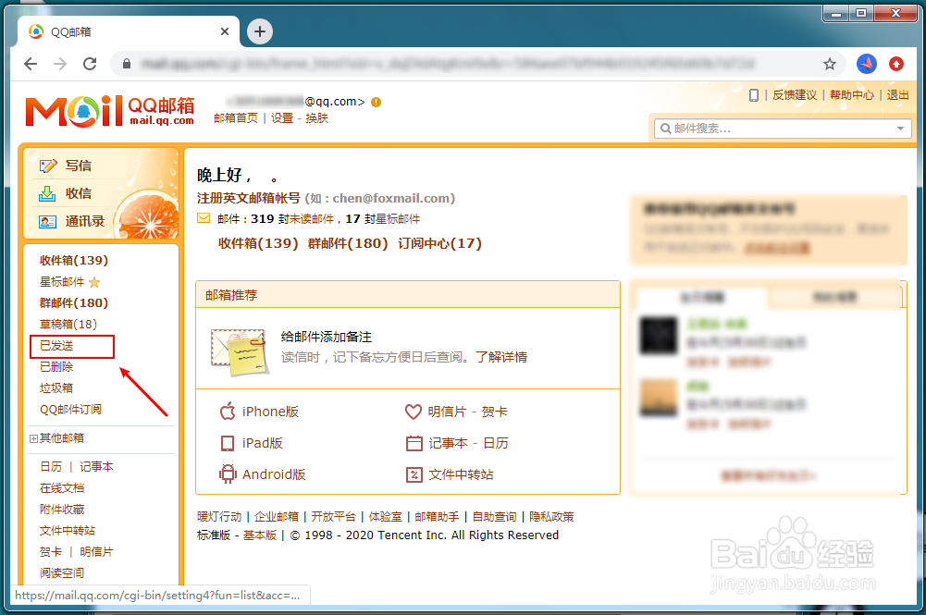Viewport: 926px width, 615px height.
Task: Open the 垃圾箱 folder
Action: click(56, 387)
